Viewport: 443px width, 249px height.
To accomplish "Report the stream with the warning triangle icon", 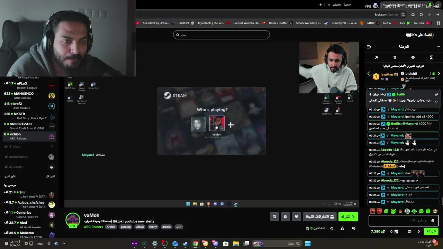I will pos(342,228).
